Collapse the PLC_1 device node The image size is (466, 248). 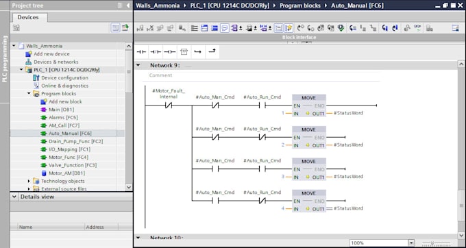coord(21,69)
